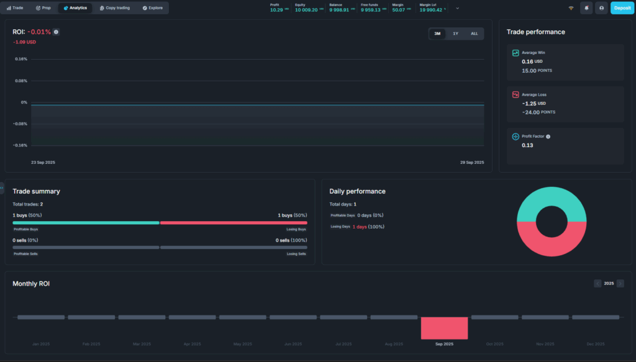The image size is (636, 362).
Task: Select the ALL time range
Action: 474,34
